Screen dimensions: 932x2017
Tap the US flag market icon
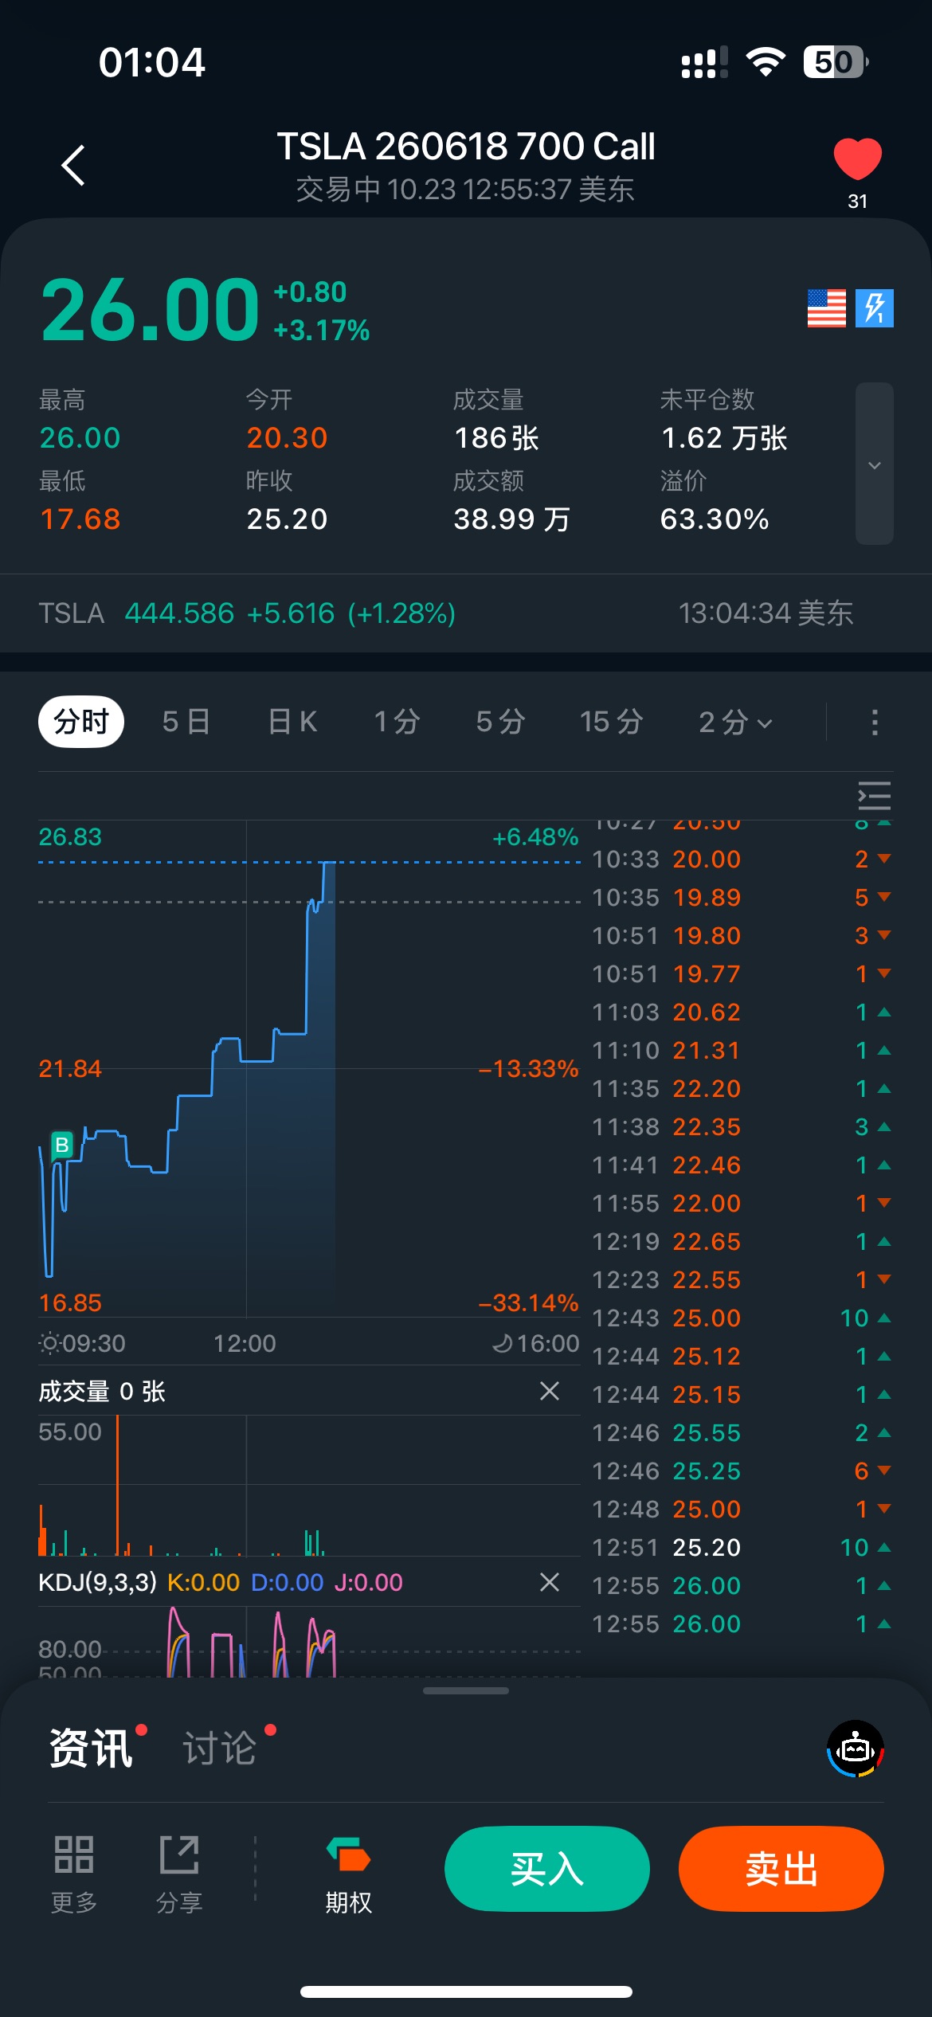coord(826,308)
